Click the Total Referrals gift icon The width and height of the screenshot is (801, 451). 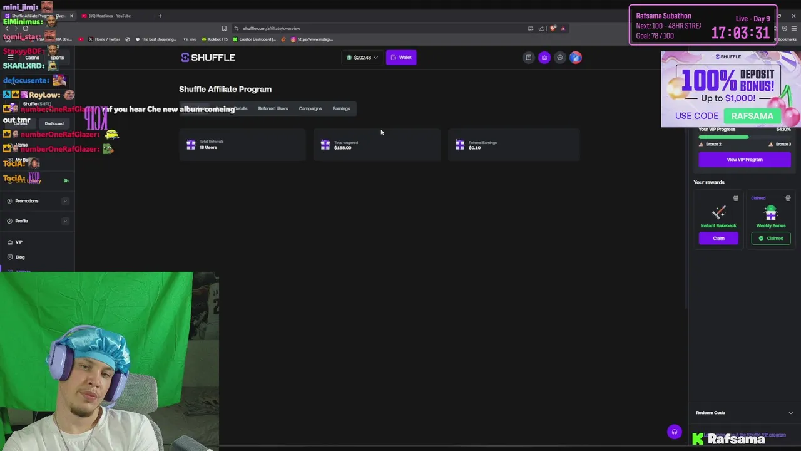pyautogui.click(x=191, y=145)
